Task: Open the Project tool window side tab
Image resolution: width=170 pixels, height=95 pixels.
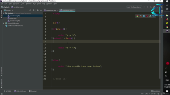Action: point(1,14)
